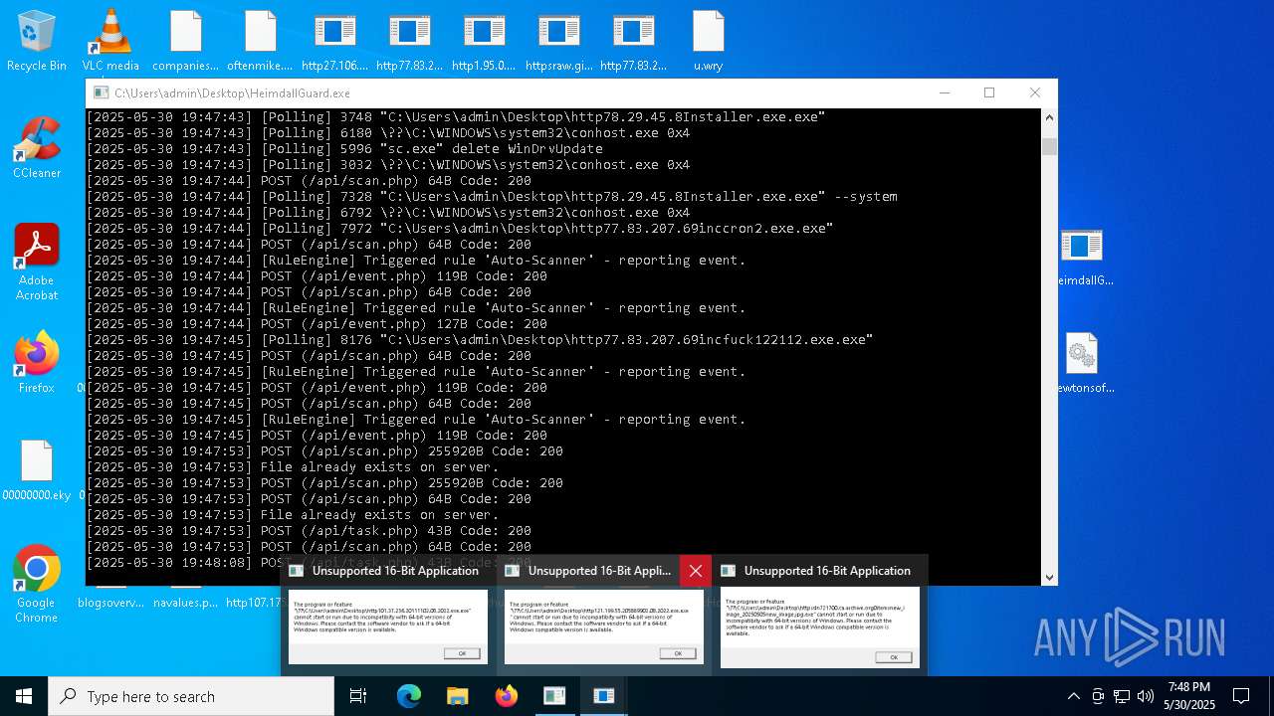Click the console scrollbar up arrow
Viewport: 1274px width, 716px height.
(1049, 117)
